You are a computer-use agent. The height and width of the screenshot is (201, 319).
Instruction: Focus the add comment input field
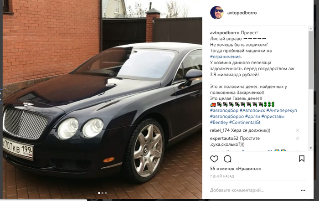[254, 191]
